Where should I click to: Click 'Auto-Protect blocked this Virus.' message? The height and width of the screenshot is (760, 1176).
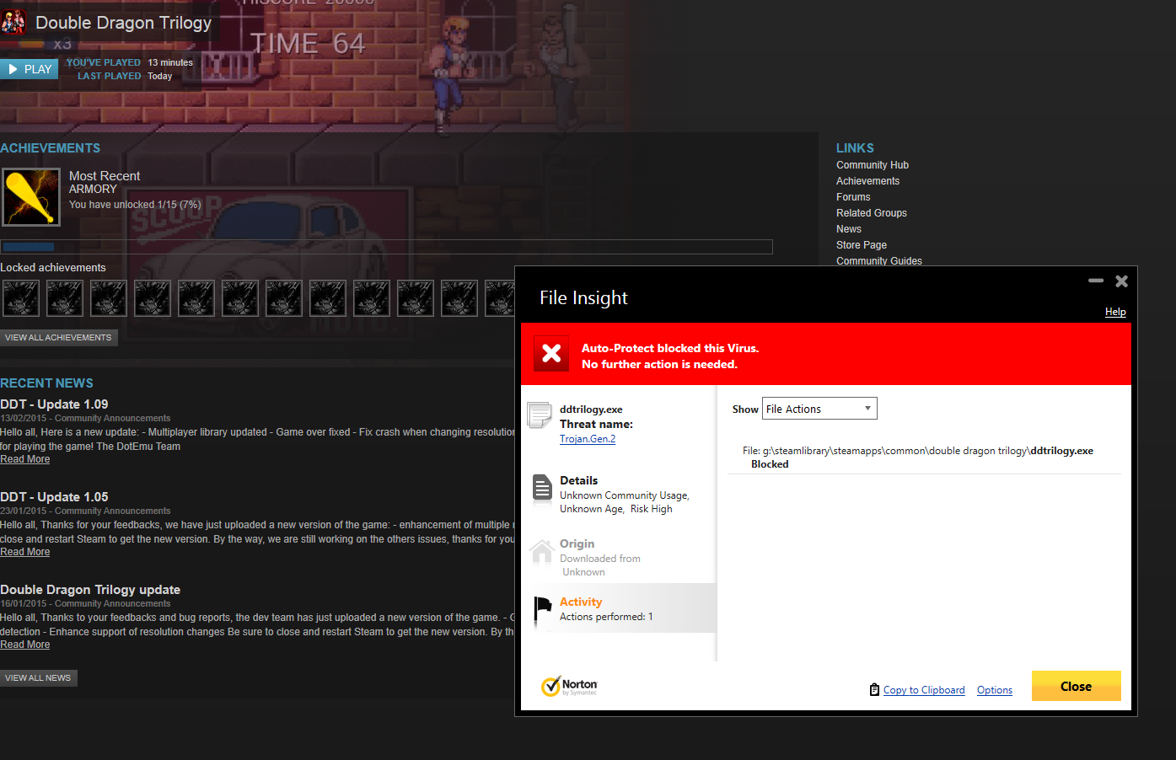pos(670,348)
